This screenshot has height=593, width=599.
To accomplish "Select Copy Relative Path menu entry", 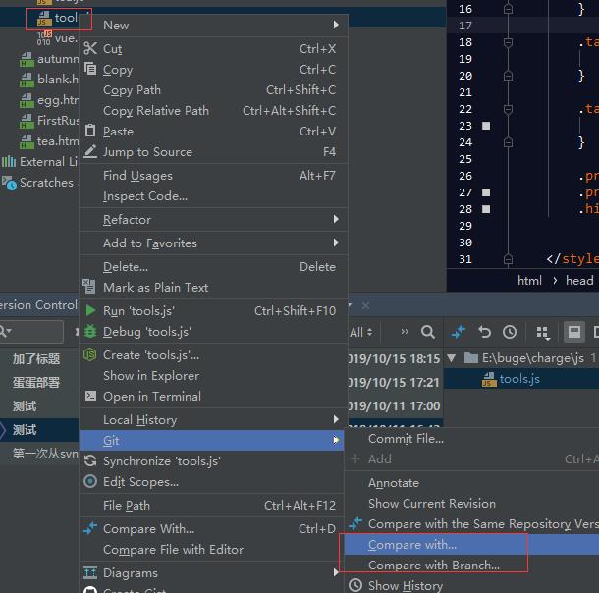I will pos(213,110).
